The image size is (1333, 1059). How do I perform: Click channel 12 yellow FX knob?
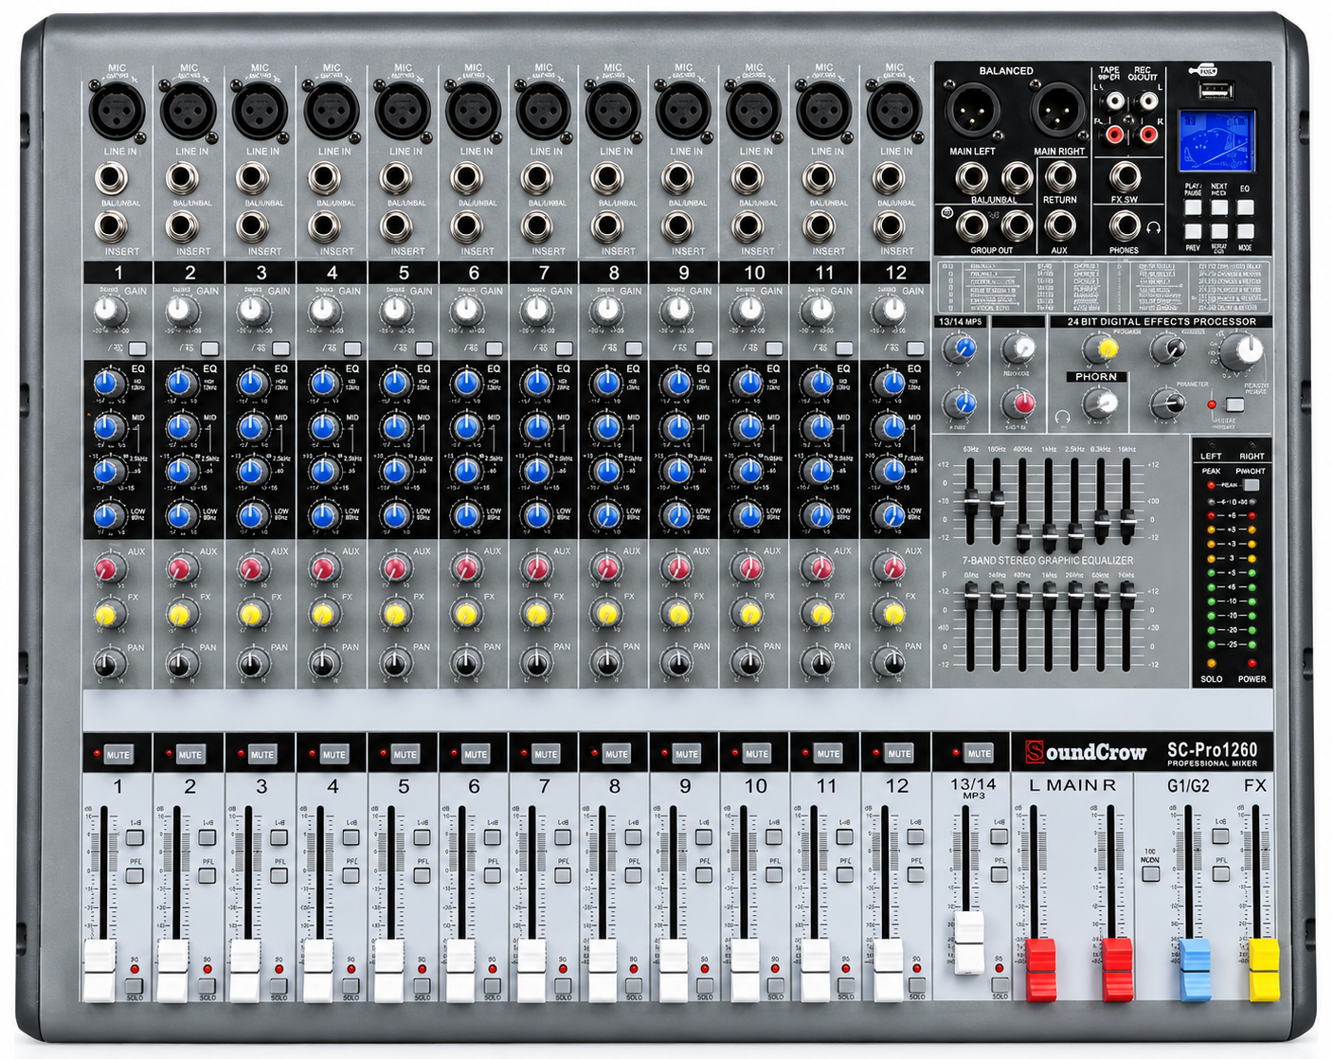click(x=891, y=615)
